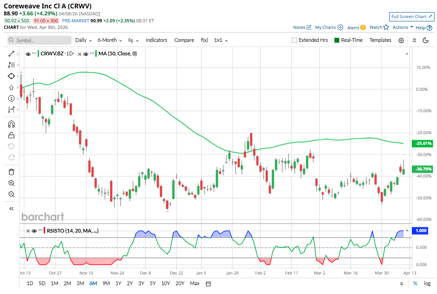Open the Daily frequency dropdown

coord(83,40)
